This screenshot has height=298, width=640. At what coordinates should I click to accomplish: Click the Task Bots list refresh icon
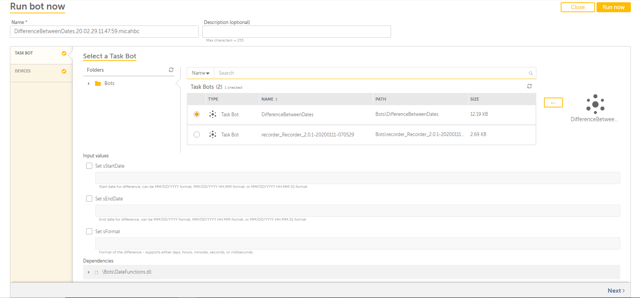(x=529, y=87)
